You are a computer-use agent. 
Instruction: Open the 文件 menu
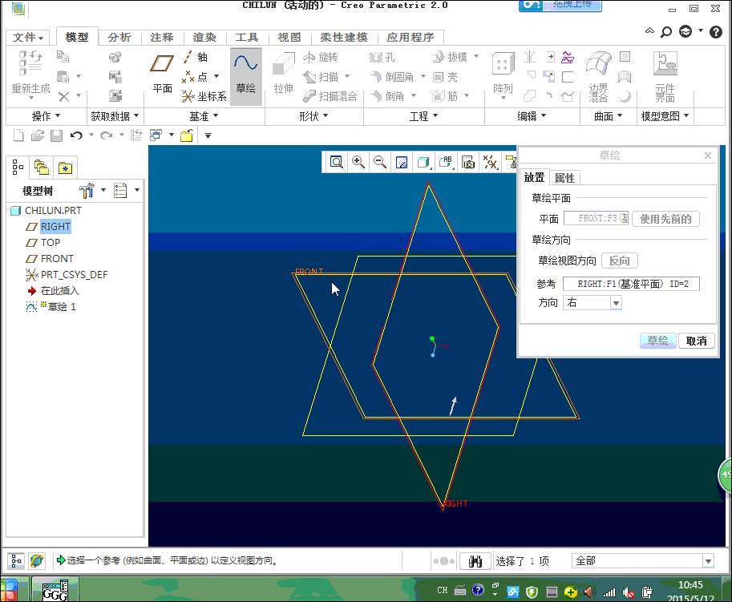point(28,38)
